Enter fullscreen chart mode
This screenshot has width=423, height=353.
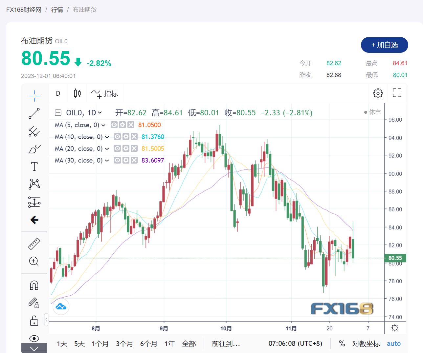397,93
